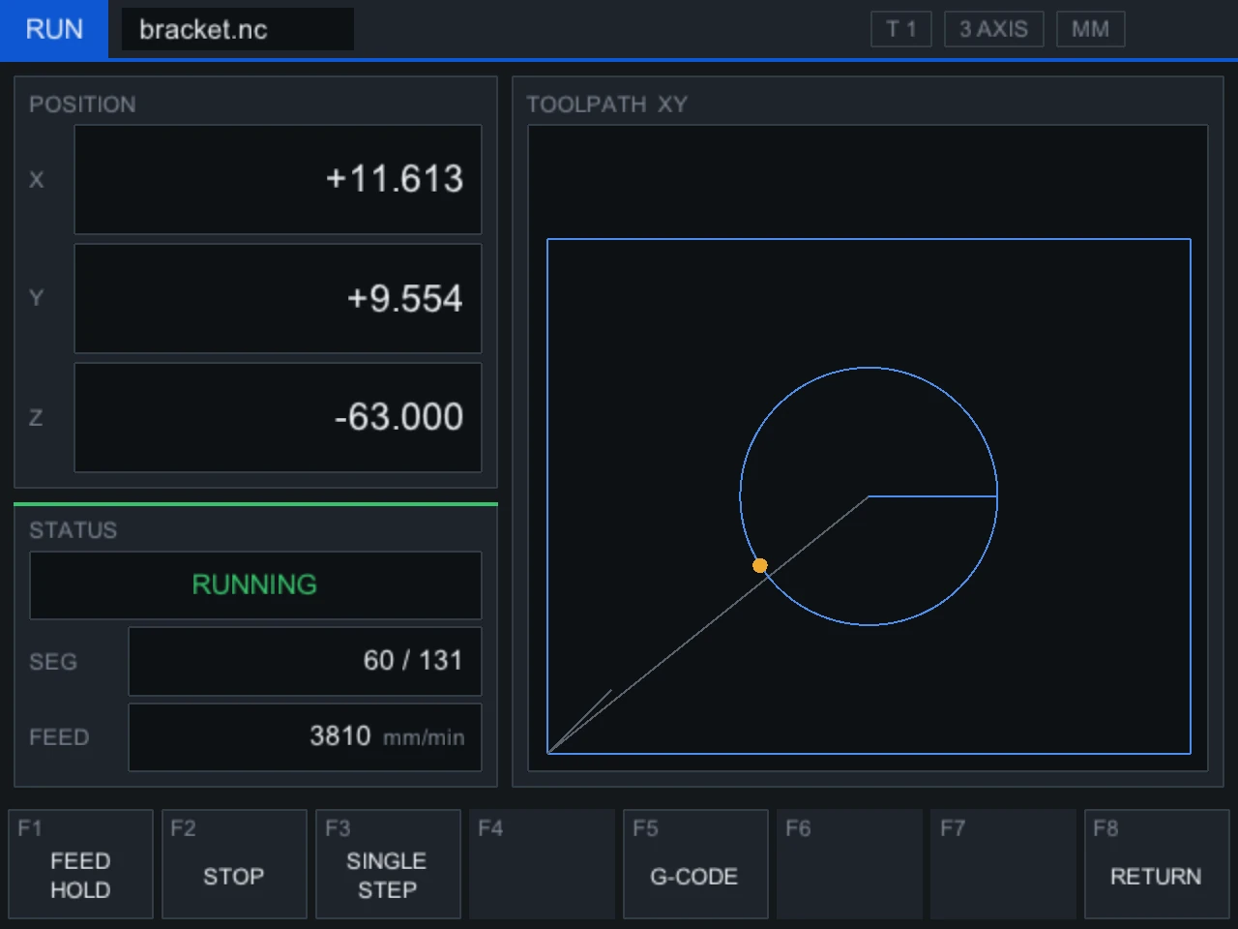Click the Y position value +9.554
This screenshot has height=929, width=1238.
pos(278,298)
